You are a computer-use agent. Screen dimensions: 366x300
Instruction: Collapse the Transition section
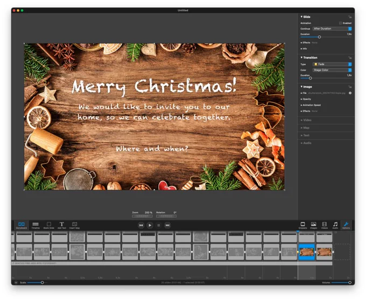[301, 58]
